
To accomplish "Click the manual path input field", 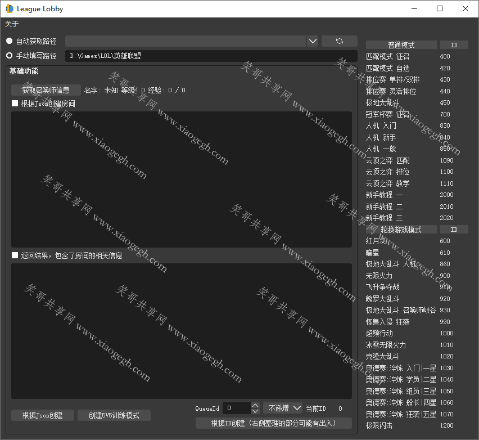I will tap(211, 56).
